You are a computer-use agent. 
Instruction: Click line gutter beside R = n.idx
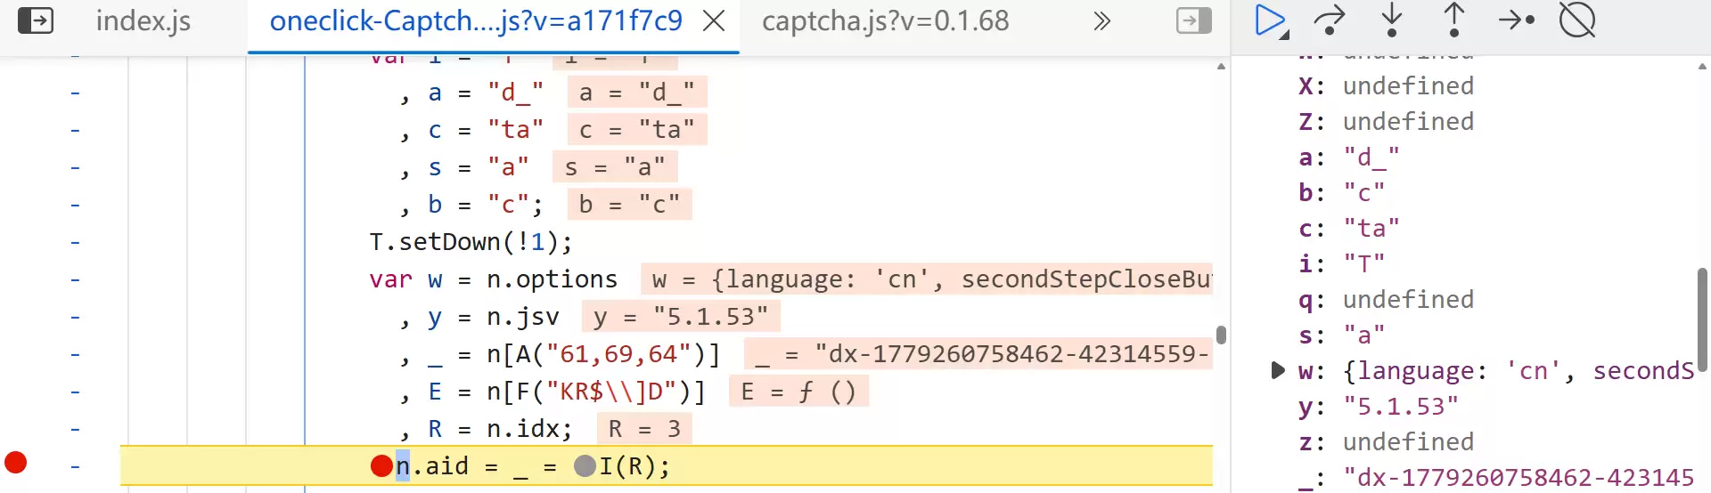[x=75, y=429]
